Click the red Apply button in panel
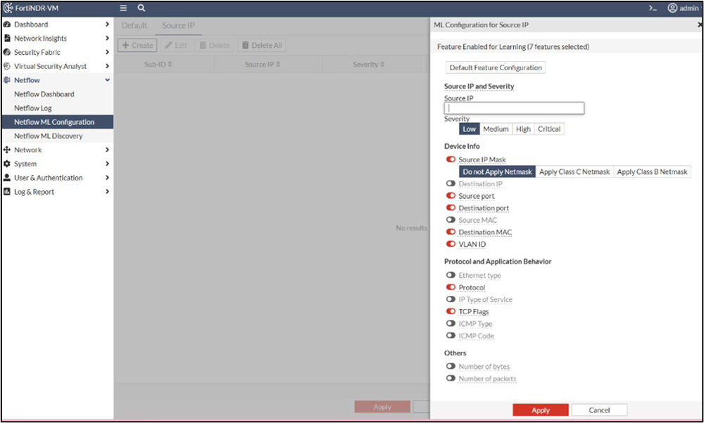This screenshot has width=704, height=423. pos(540,410)
